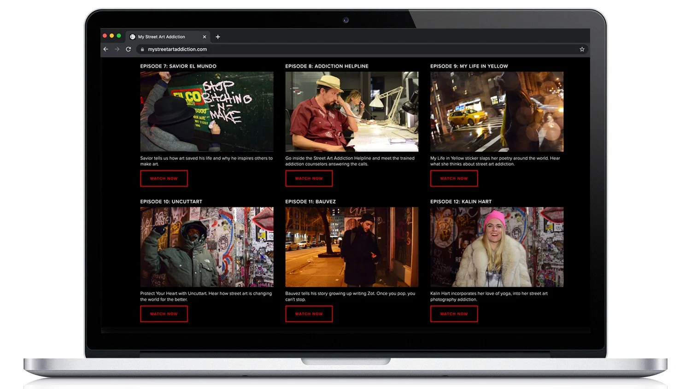Click the mystreetartaddiction.com address field
The width and height of the screenshot is (691, 389).
click(x=362, y=49)
